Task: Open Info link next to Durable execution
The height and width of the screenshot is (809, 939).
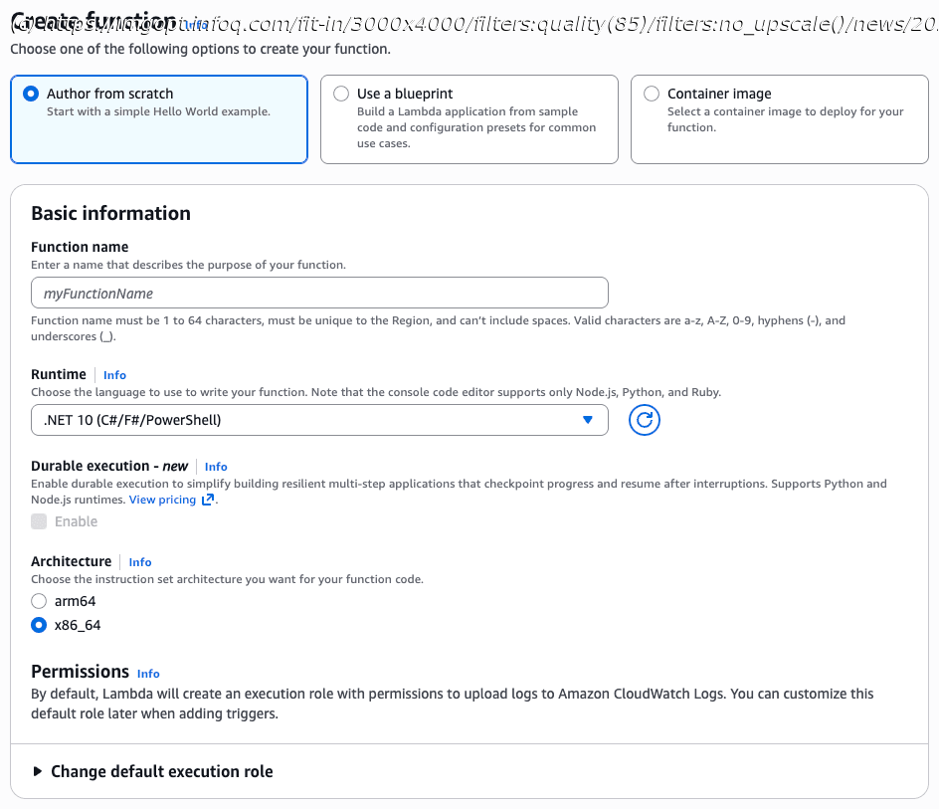Action: pyautogui.click(x=216, y=467)
